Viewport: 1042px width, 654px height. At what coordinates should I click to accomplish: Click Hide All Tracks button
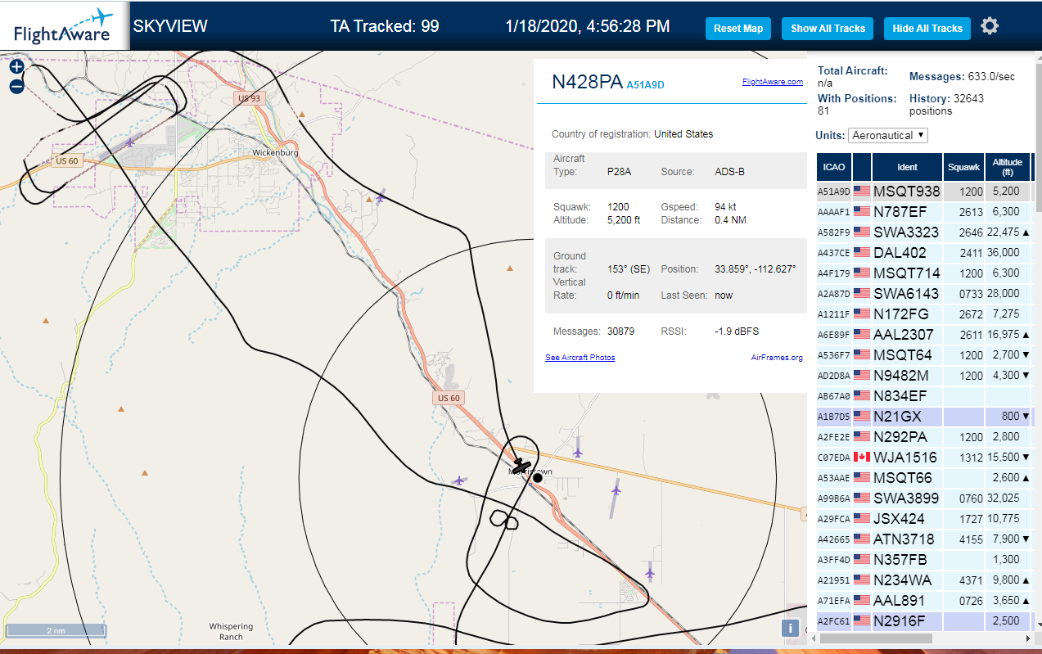(x=927, y=28)
